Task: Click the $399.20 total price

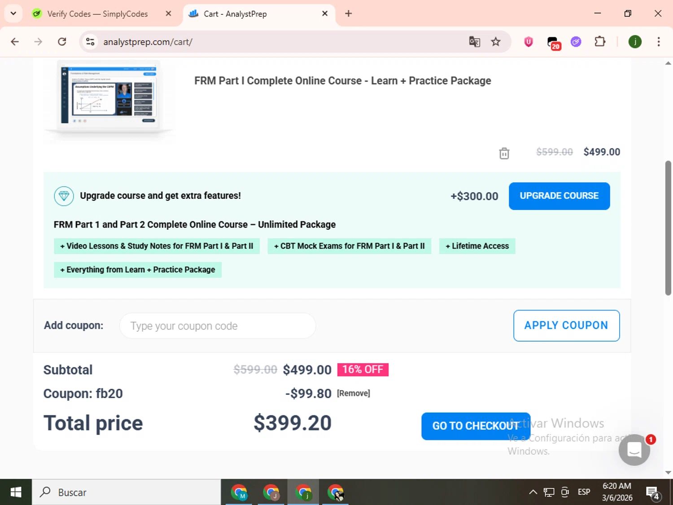Action: [x=293, y=423]
